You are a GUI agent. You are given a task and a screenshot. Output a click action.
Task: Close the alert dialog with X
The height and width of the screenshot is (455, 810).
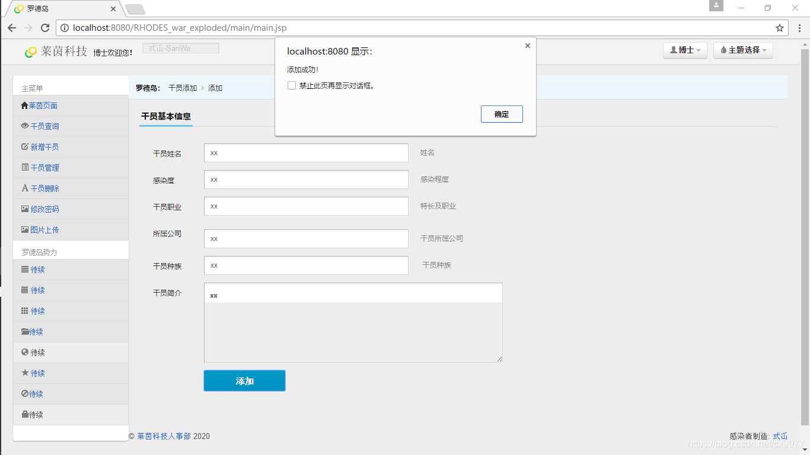[x=528, y=46]
